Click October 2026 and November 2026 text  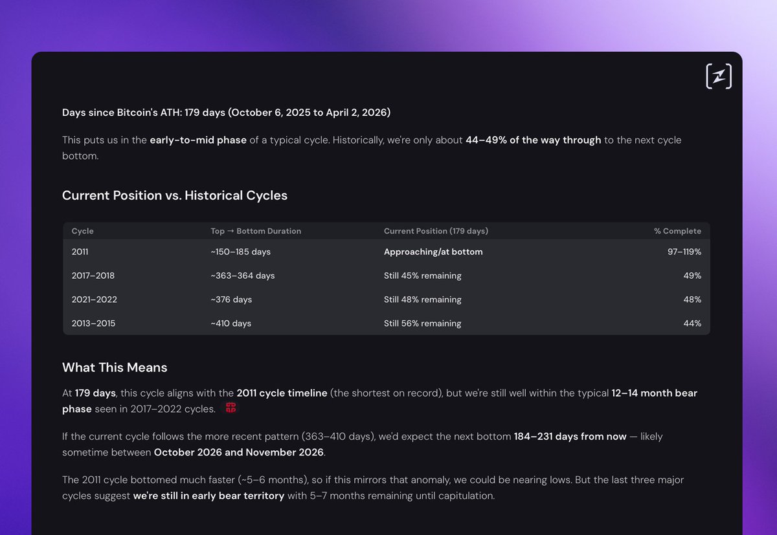238,452
